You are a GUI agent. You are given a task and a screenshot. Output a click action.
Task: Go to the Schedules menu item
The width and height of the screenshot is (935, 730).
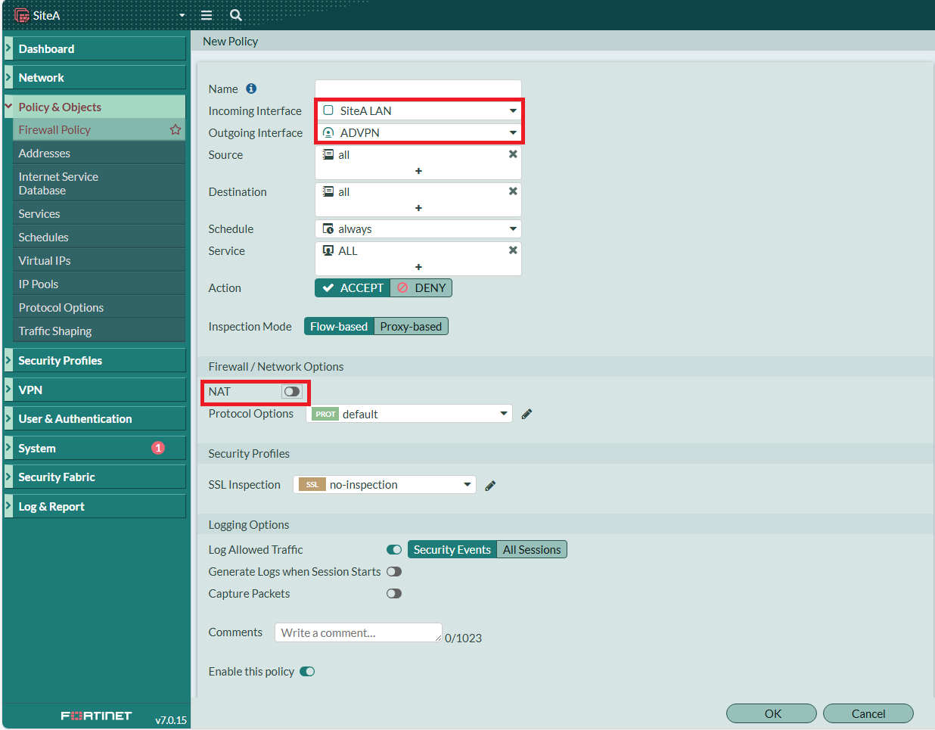tap(99, 237)
